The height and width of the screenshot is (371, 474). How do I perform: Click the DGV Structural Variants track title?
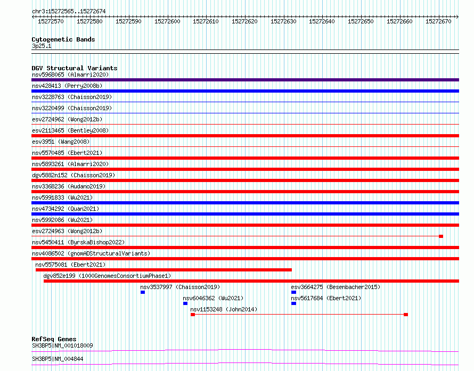click(x=75, y=68)
